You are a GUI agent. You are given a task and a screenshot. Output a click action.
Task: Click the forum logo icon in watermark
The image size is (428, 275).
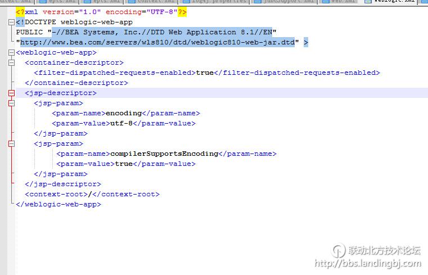[x=339, y=250]
